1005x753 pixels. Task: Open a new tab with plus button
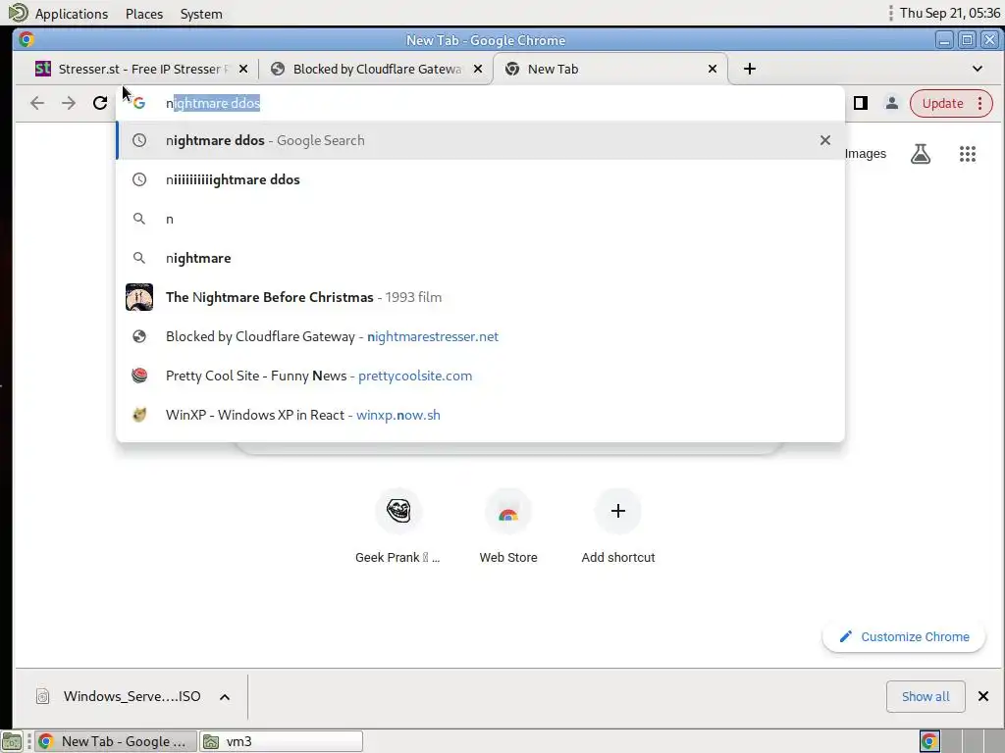coord(750,69)
